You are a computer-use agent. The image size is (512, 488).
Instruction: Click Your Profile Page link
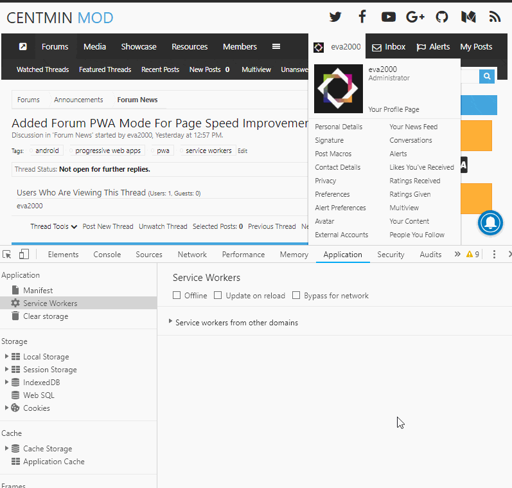(394, 109)
